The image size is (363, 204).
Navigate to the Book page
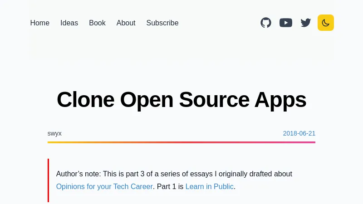coord(97,23)
